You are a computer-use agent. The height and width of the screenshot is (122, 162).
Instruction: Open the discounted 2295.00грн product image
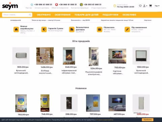(141, 103)
